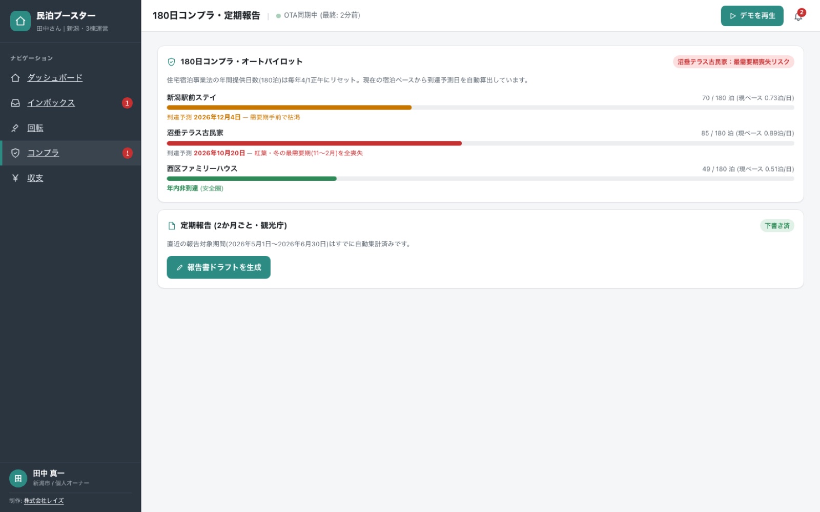
Task: Follow the 株式会社レイズ link
Action: click(x=44, y=501)
